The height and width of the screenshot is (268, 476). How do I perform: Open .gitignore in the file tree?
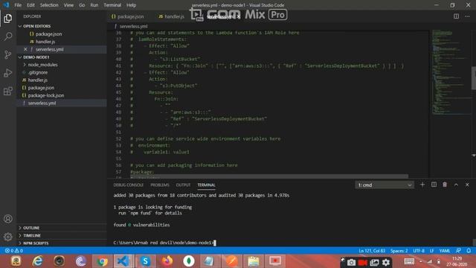[x=38, y=72]
